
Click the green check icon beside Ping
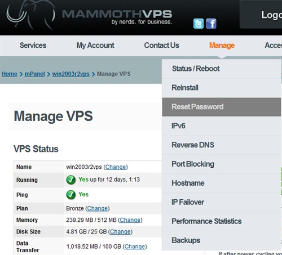pos(71,195)
